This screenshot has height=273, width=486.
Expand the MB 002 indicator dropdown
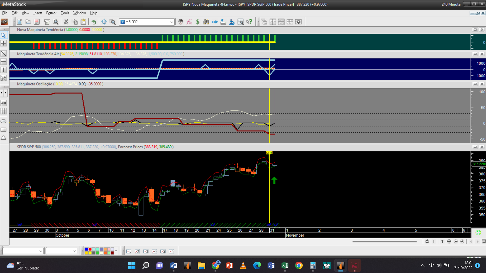[172, 22]
